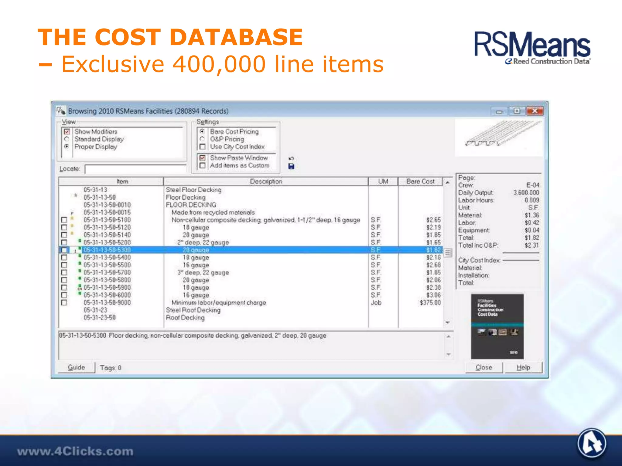
Task: Select the '3" deep, 22 gauge' row
Action: tap(251, 272)
